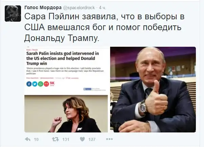Viewport: 204px width, 147px height.
Task: Open the Голос Мордора display name
Action: coord(43,8)
